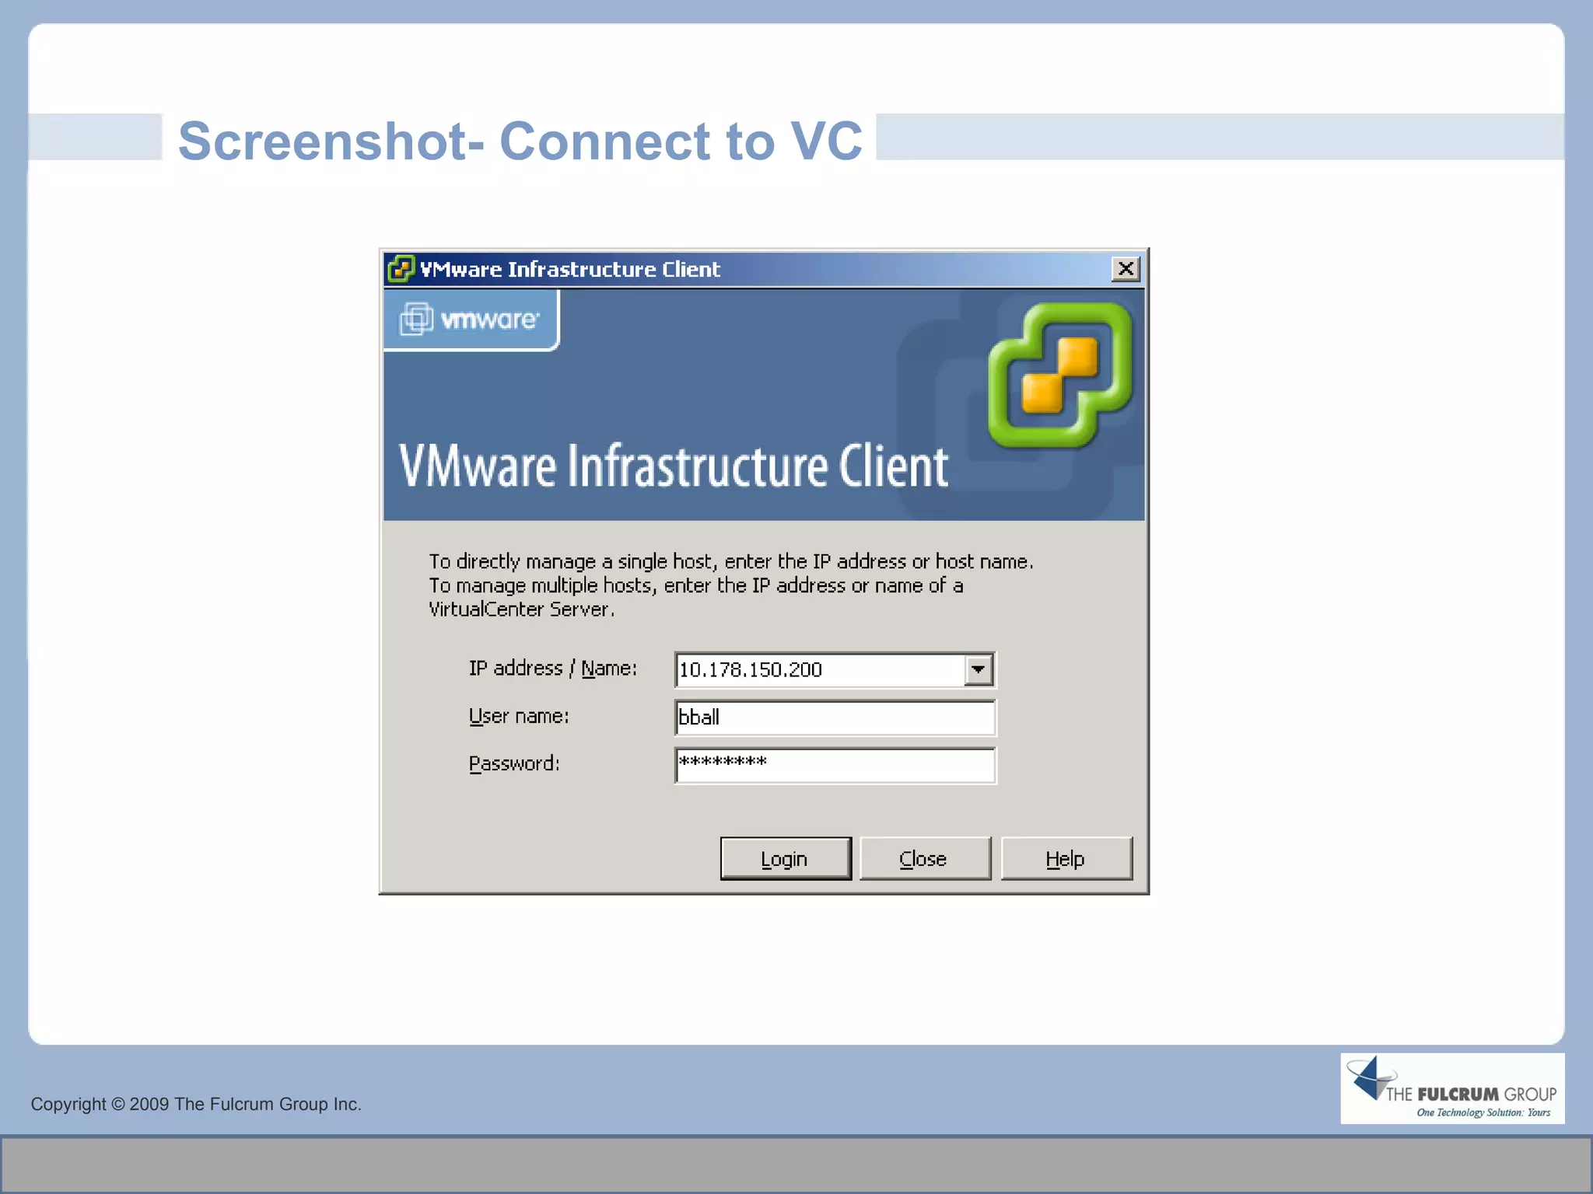Select the Password input field

(835, 766)
